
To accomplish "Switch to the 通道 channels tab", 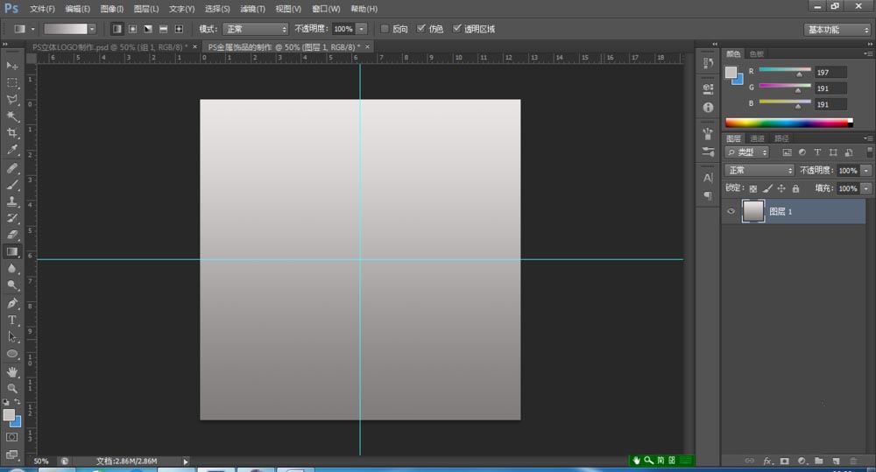I will [x=757, y=138].
